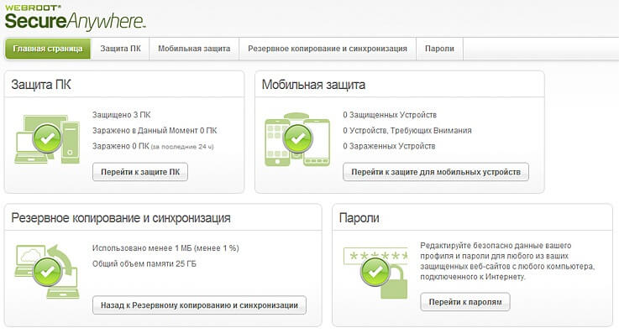Click the passwords description paragraph
The width and height of the screenshot is (619, 333).
[x=507, y=261]
